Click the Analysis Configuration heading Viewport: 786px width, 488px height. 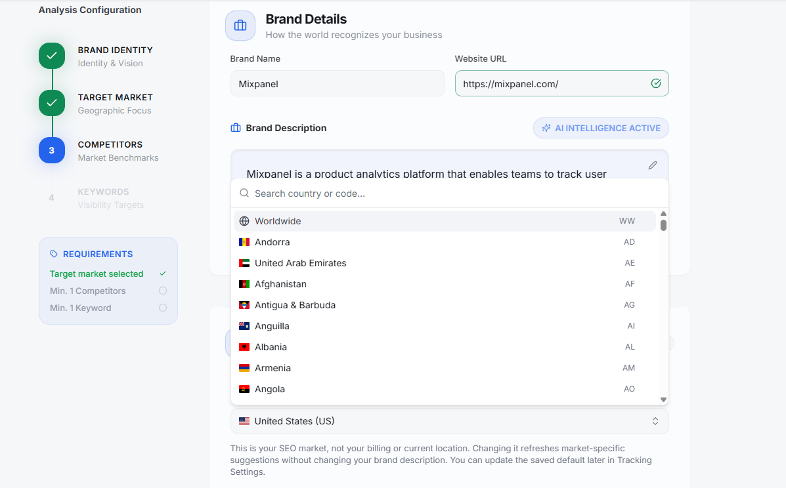click(90, 10)
